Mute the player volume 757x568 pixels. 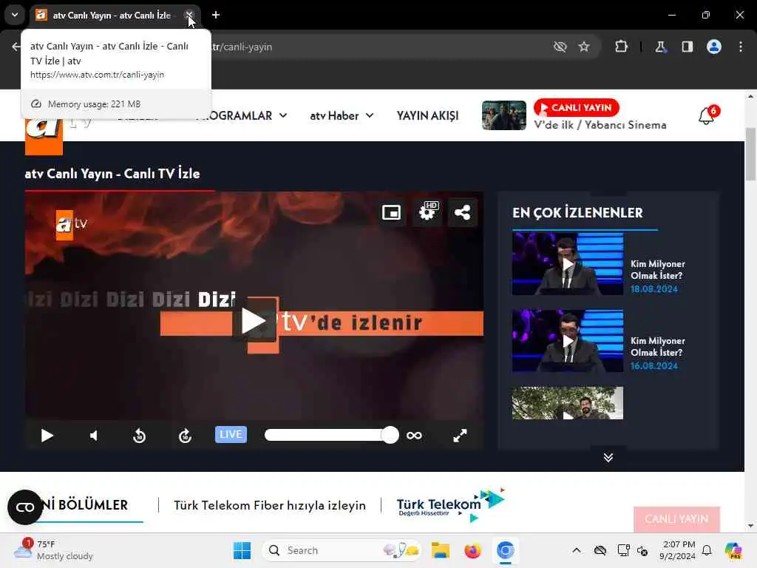pos(94,436)
